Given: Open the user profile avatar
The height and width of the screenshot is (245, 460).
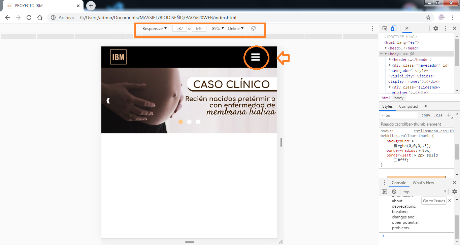Looking at the screenshot, I should tap(441, 17).
